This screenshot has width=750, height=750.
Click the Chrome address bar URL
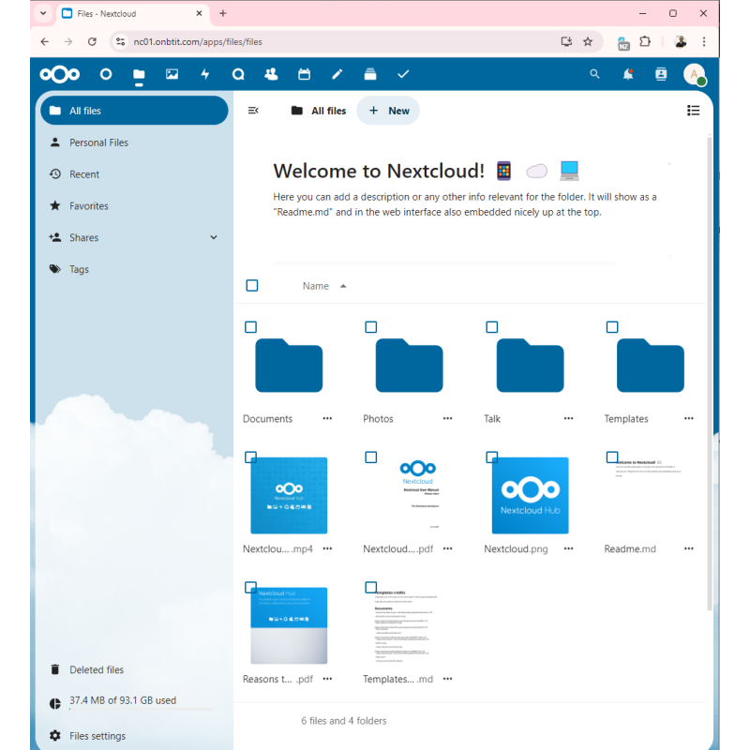(x=198, y=41)
